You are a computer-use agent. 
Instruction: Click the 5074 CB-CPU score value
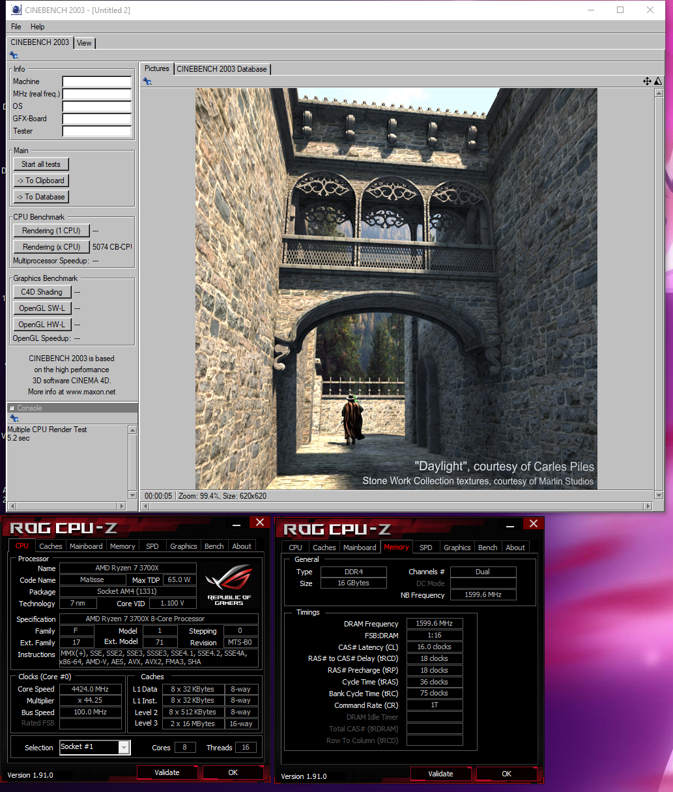tap(112, 247)
